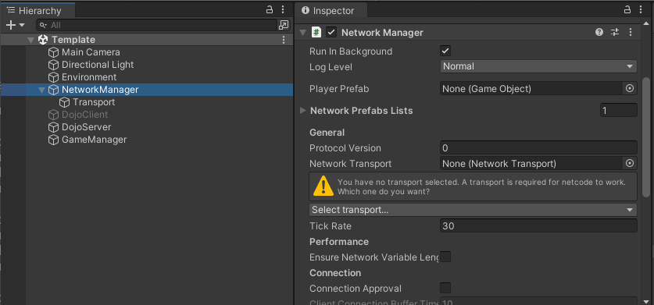
Task: Open the create-object dropdown arrow beside plus
Action: pos(22,26)
